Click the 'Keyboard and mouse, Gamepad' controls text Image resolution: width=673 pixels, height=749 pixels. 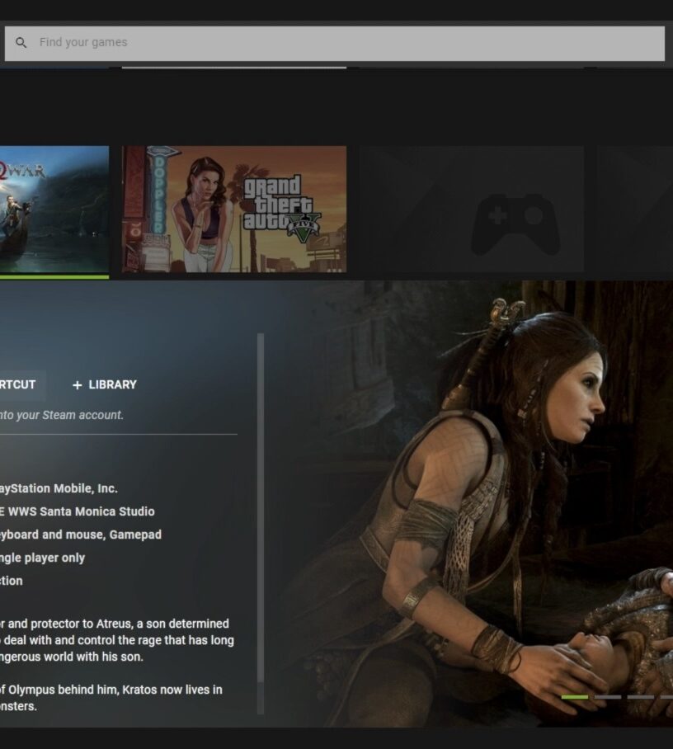[x=80, y=535]
